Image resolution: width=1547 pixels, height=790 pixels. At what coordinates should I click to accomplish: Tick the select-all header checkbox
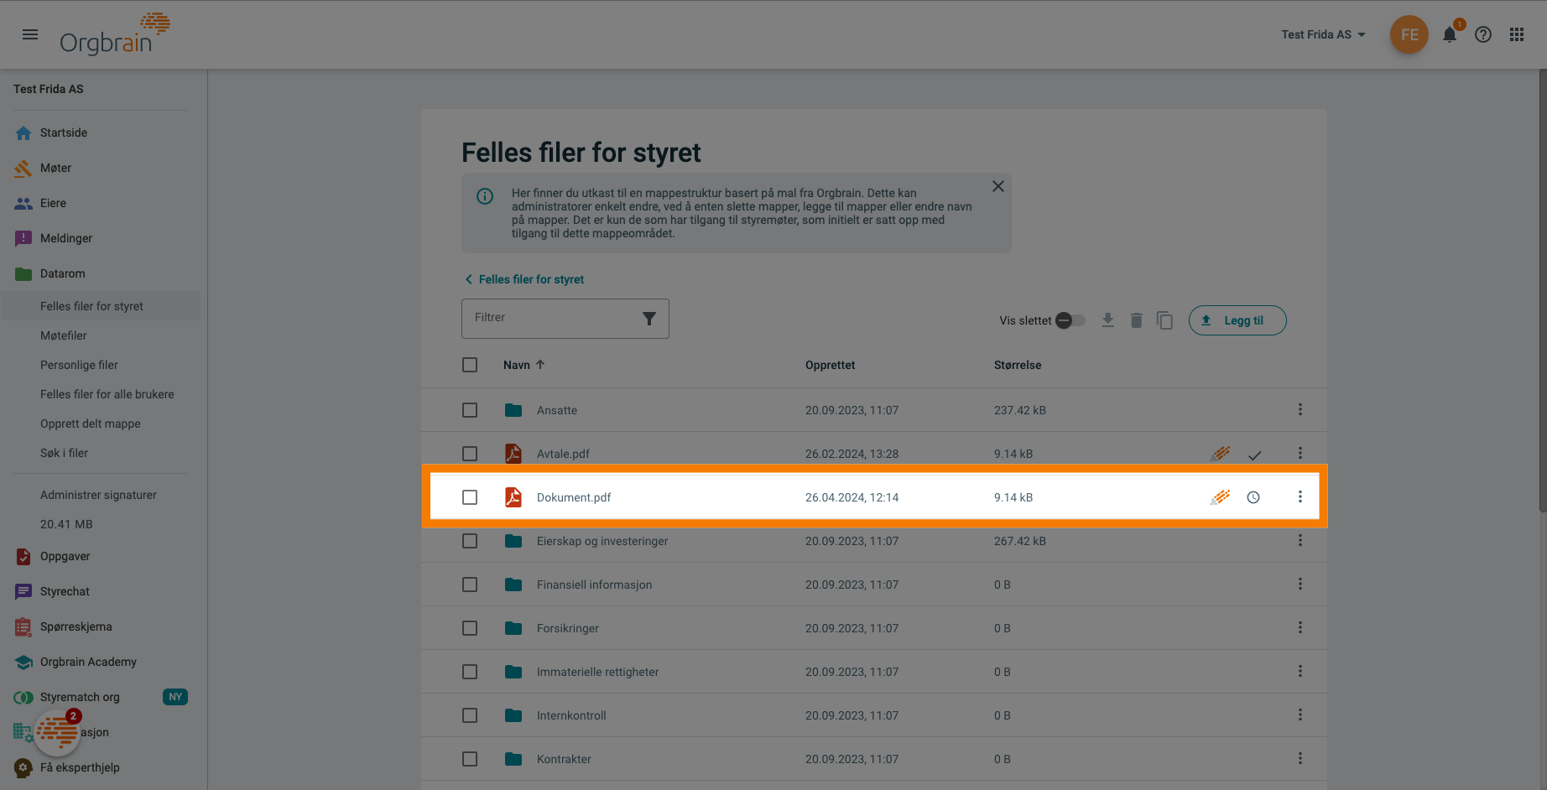coord(470,365)
